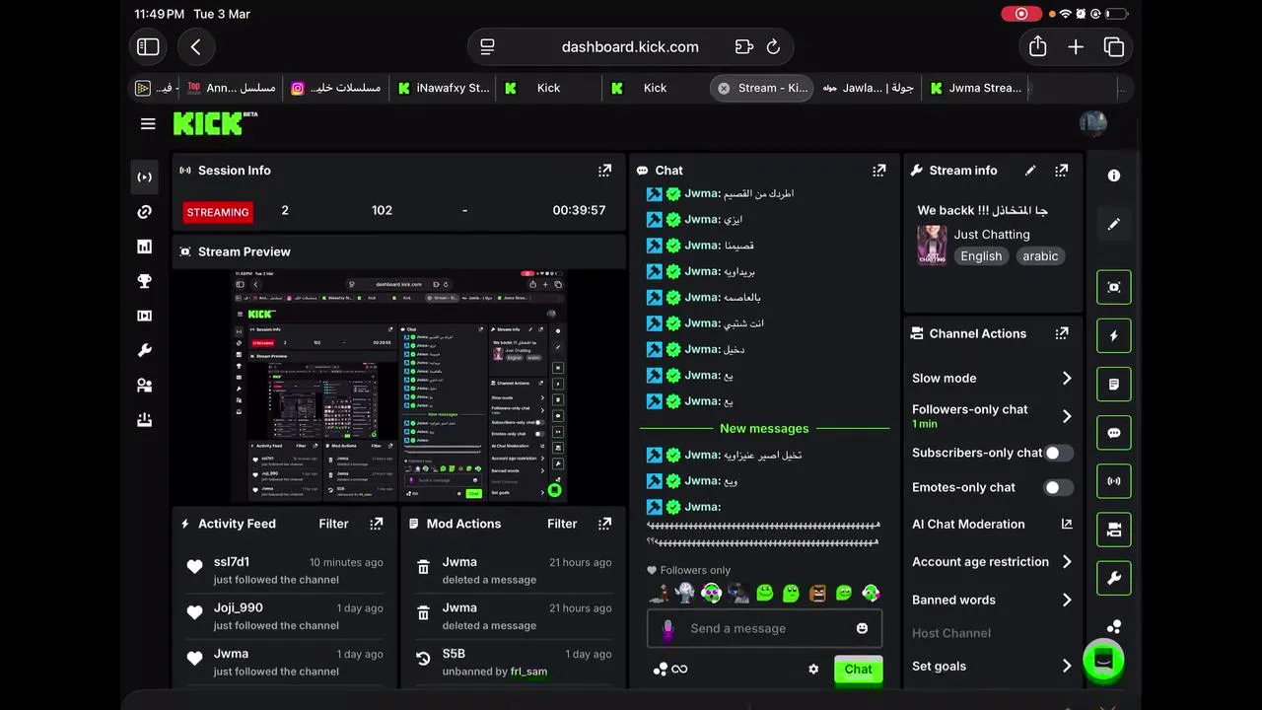The height and width of the screenshot is (710, 1262).
Task: Pop out the Mod Actions panel
Action: pos(604,524)
